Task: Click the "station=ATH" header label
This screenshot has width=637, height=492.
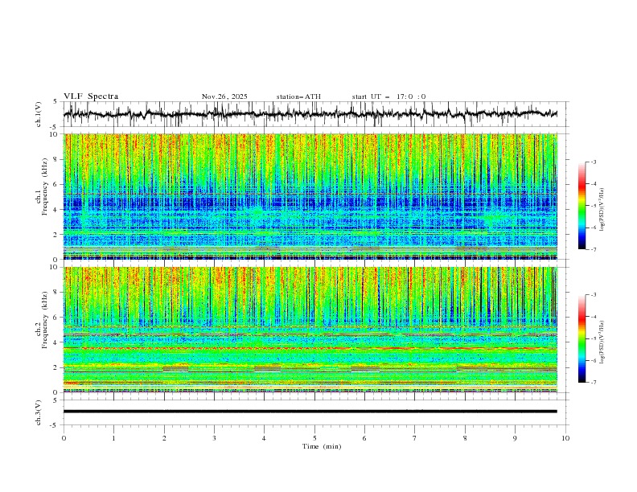Action: 298,96
